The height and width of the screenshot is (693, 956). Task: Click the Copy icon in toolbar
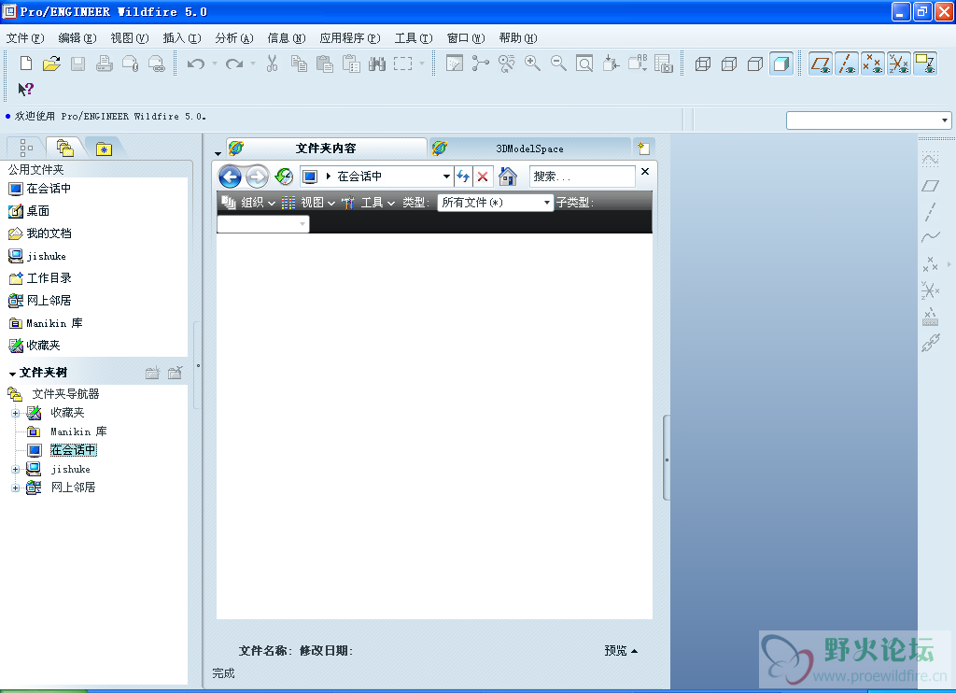point(299,64)
